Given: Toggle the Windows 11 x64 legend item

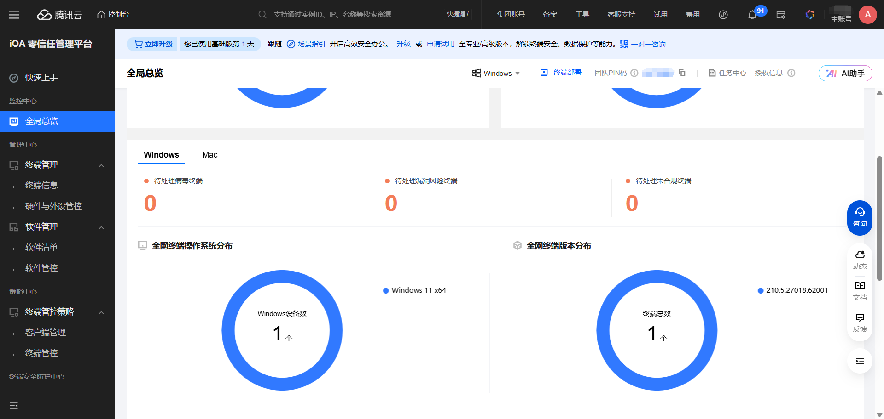Looking at the screenshot, I should point(414,290).
